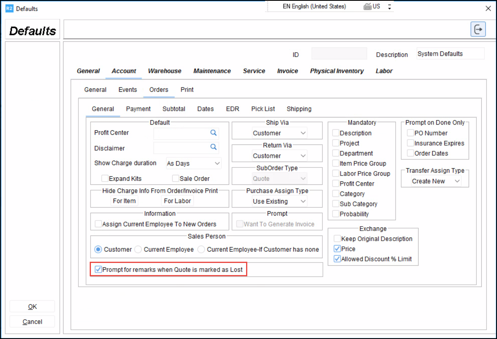Screen dimensions: 497x339
Task: Go to the Pick List tab
Action: (x=263, y=109)
